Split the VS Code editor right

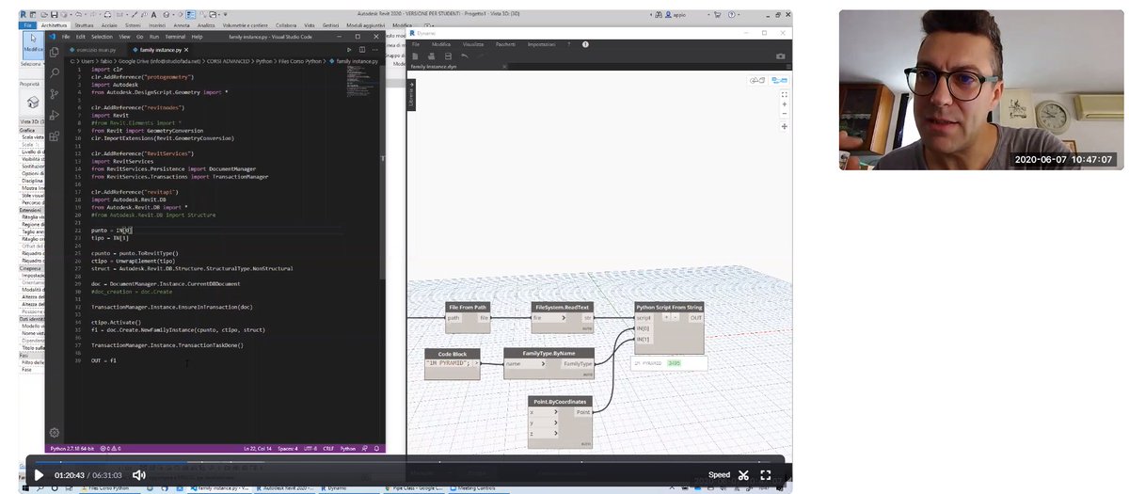tap(362, 49)
